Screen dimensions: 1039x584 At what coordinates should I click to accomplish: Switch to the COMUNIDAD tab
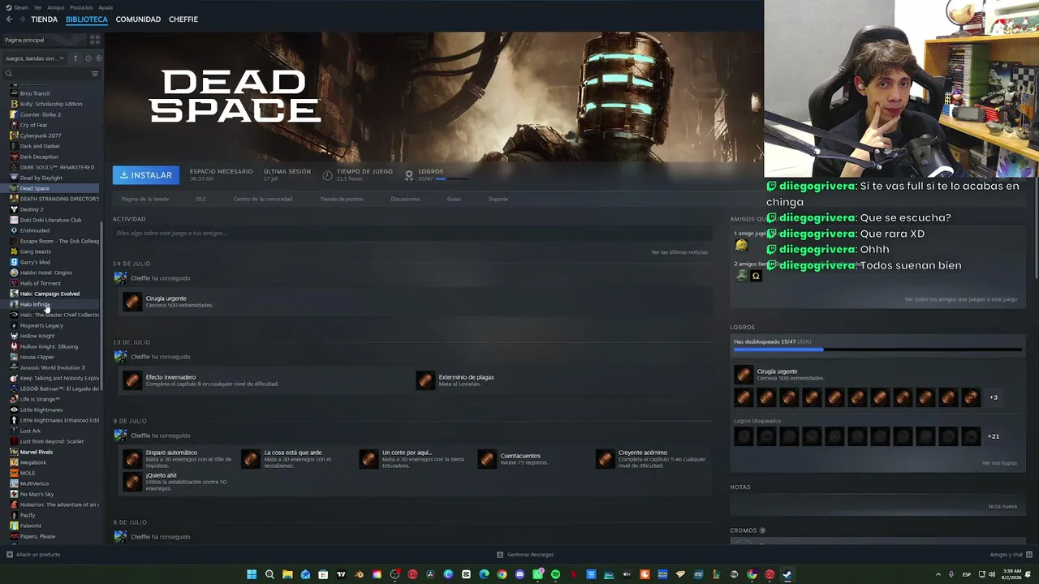coord(138,19)
